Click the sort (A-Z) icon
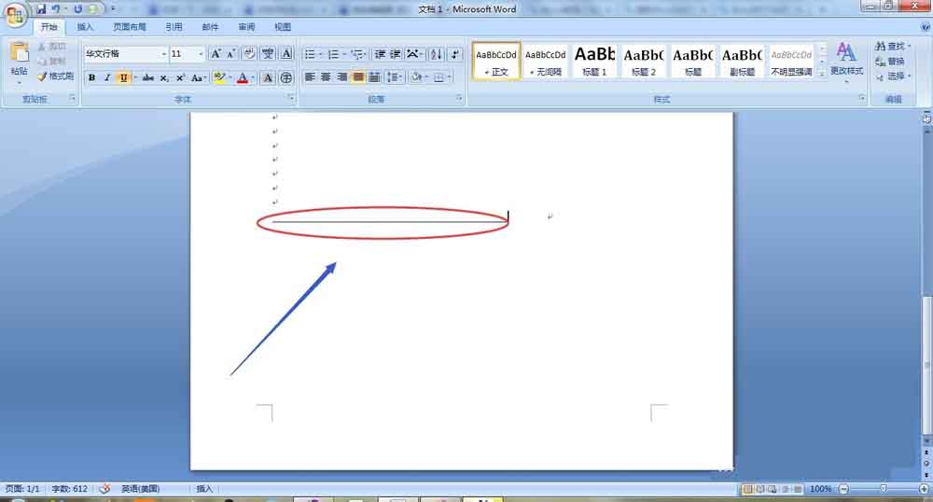 click(436, 54)
